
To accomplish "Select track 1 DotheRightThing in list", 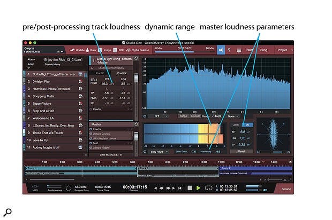I will 54,74.
